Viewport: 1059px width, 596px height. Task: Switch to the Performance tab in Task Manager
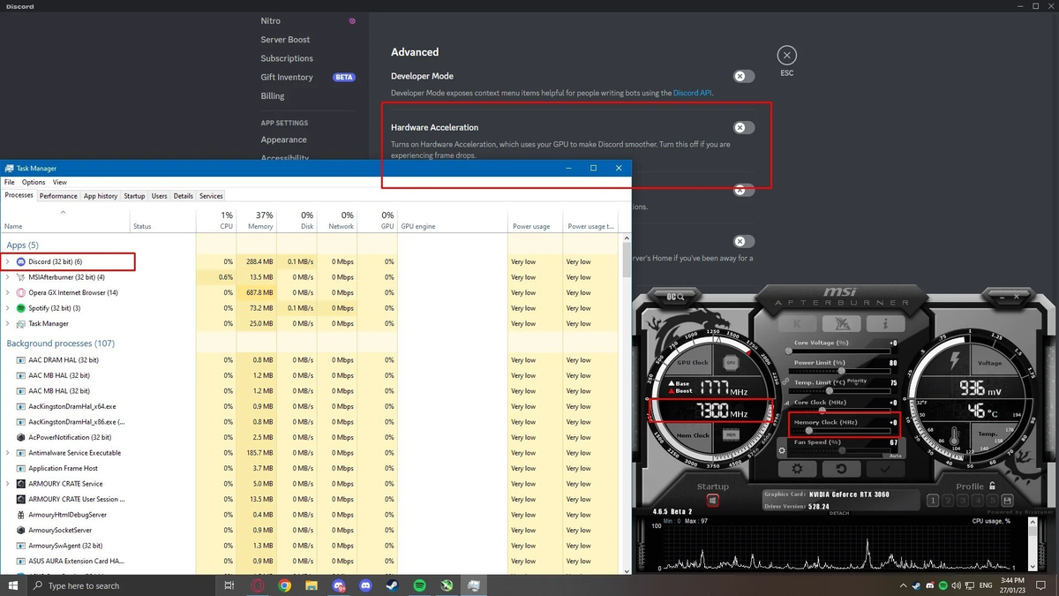point(57,195)
